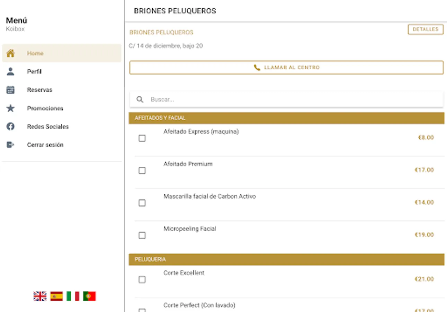Click the Reservas calendar icon
The height and width of the screenshot is (312, 447).
pos(11,90)
